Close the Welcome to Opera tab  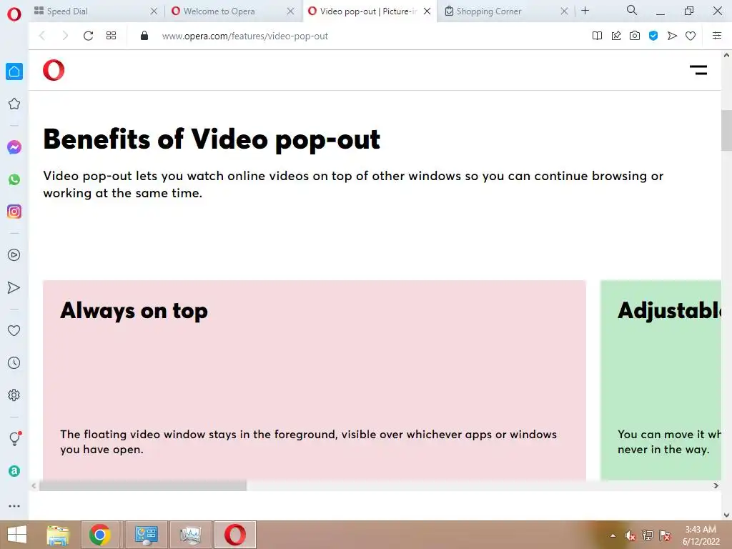290,11
